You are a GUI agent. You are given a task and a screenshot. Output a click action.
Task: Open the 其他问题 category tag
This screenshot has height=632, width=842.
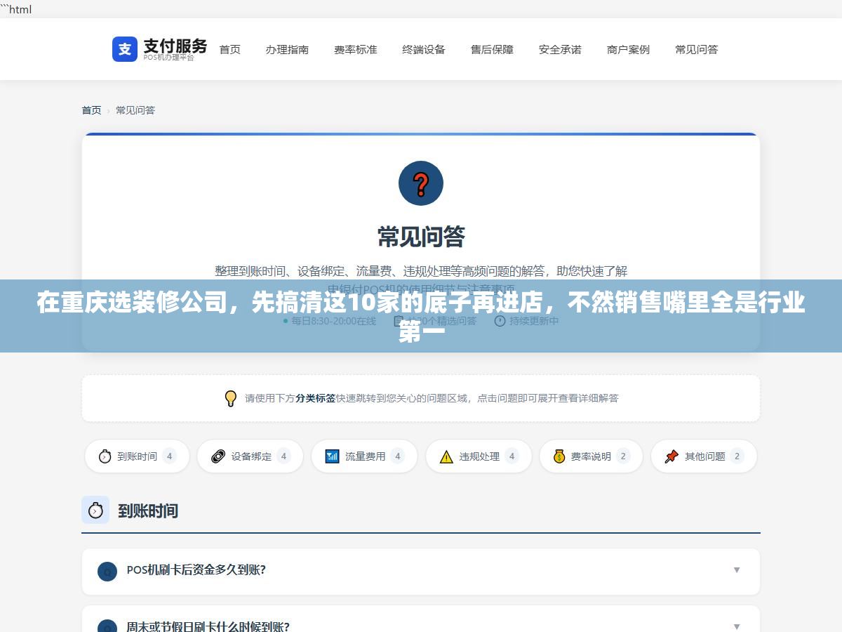click(x=704, y=456)
